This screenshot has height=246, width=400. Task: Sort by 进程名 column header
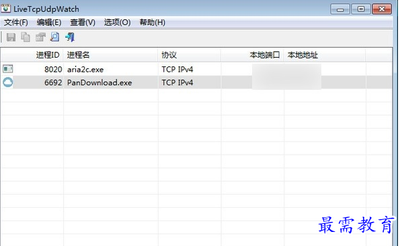click(110, 55)
